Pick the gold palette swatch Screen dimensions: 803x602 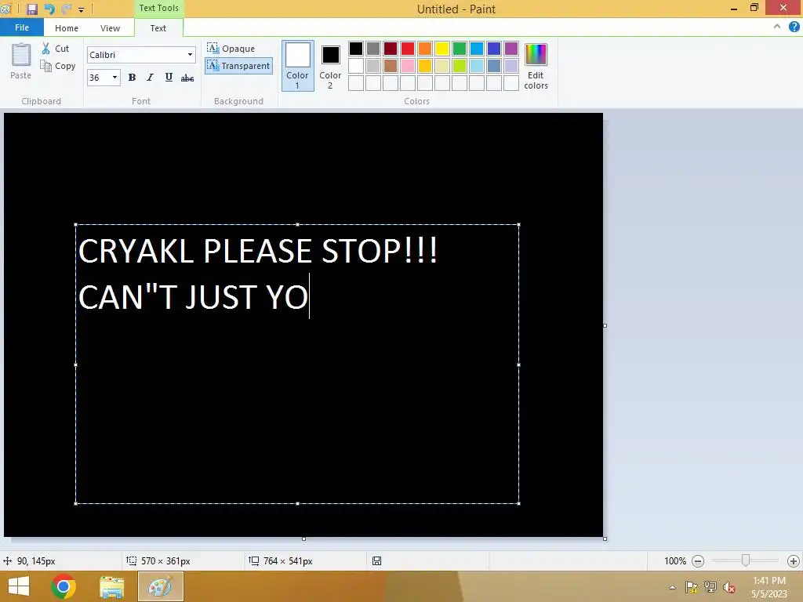(x=424, y=66)
